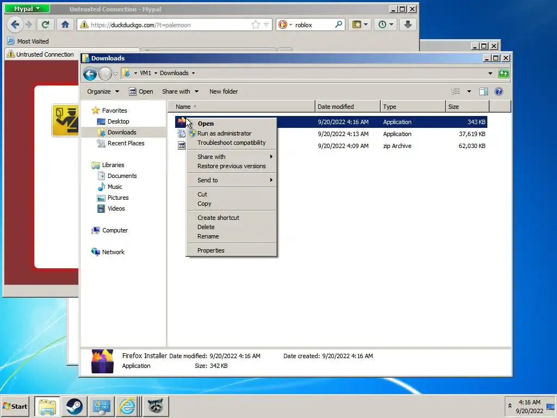Screen dimensions: 557x418
Task: Open the Mypal application menu dropdown
Action: (x=27, y=9)
